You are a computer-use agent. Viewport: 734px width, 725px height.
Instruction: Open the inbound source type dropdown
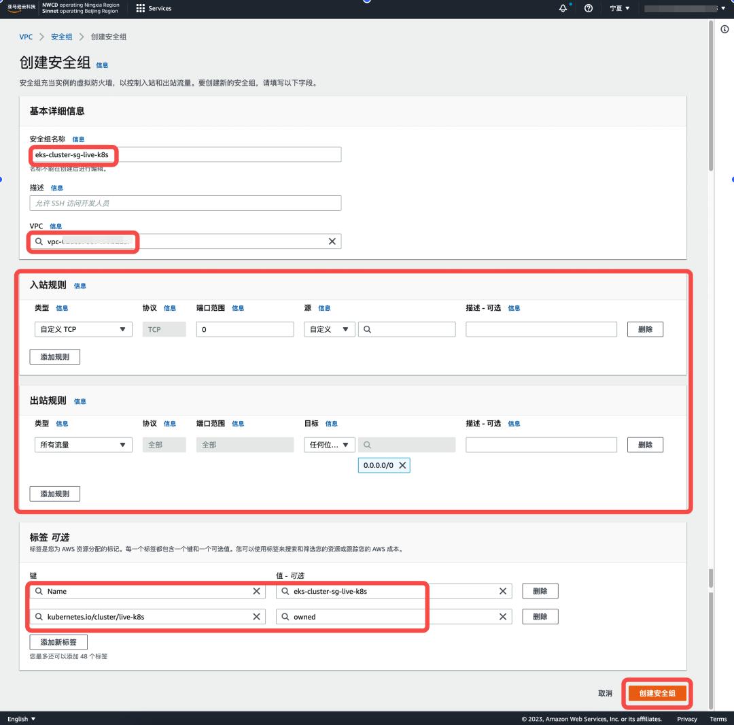point(329,329)
